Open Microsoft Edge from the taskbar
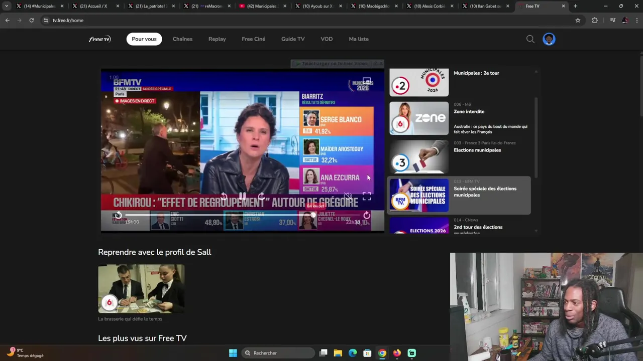643x361 pixels. coord(353,353)
